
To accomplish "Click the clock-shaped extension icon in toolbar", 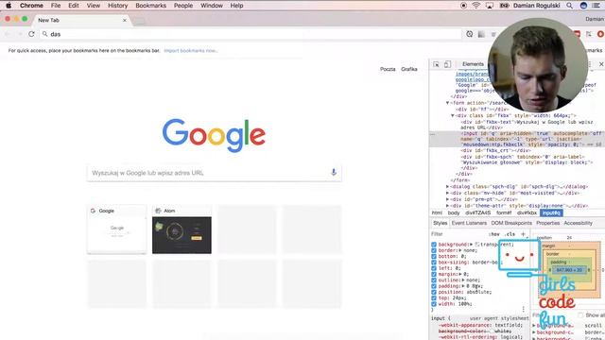I will (x=469, y=34).
